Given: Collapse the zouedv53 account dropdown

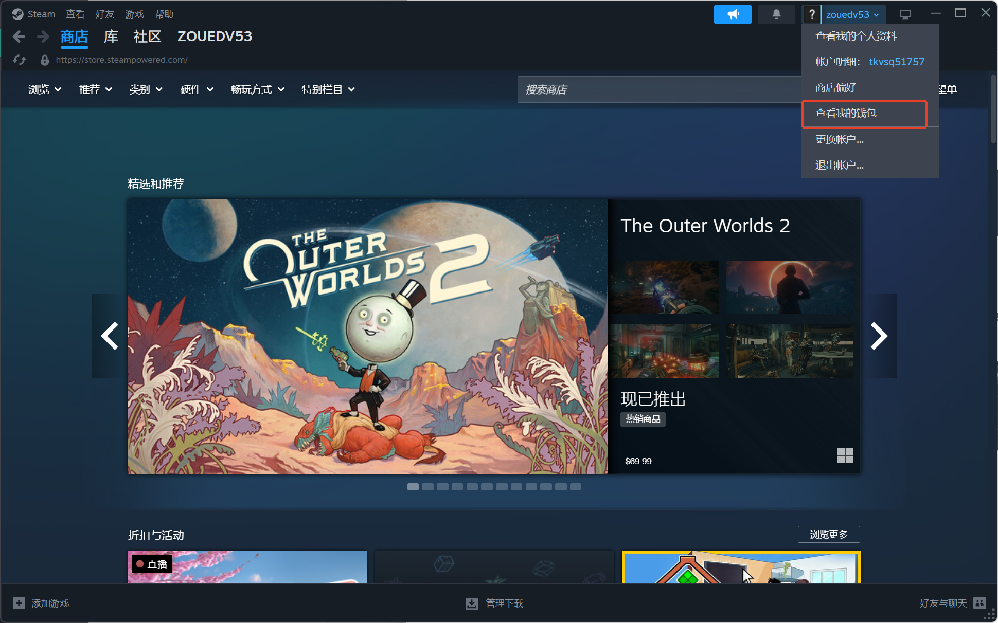Looking at the screenshot, I should point(852,14).
